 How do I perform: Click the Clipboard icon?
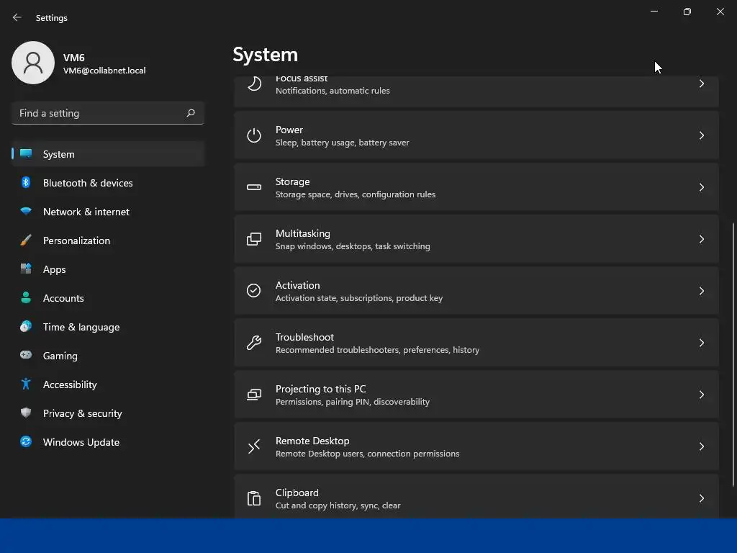tap(254, 498)
